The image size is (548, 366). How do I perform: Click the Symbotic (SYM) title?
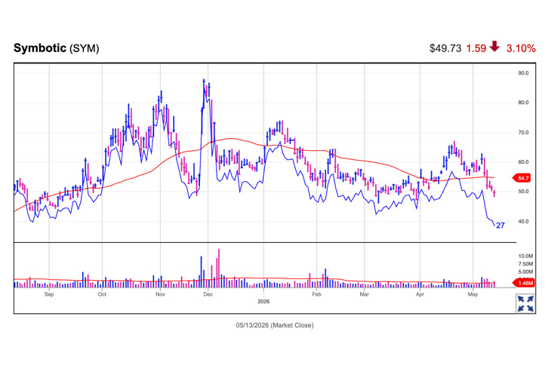tap(57, 48)
